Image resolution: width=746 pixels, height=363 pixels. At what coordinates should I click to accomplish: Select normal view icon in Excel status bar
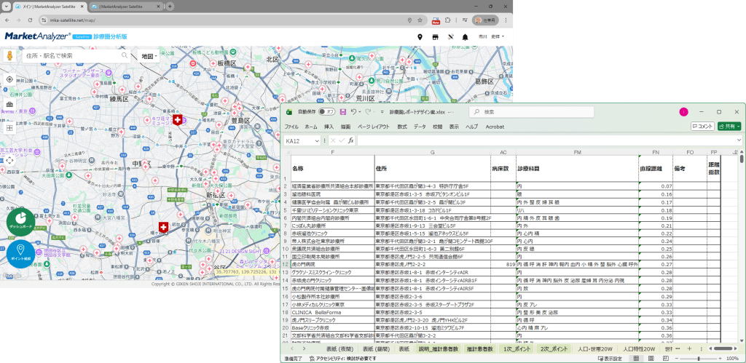(636, 358)
